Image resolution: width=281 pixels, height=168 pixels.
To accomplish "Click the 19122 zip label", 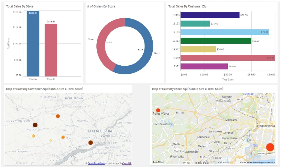I will pyautogui.click(x=176, y=24).
